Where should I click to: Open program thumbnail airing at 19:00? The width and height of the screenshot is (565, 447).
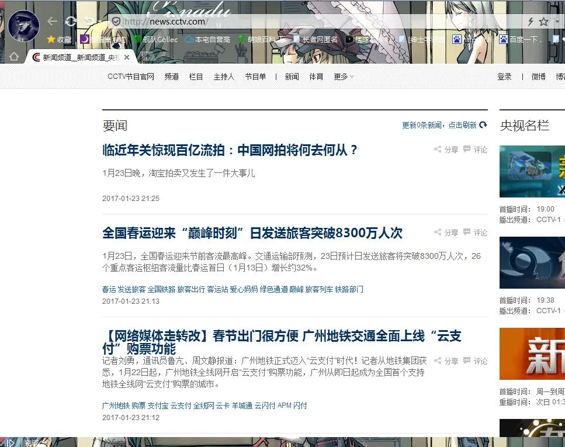532,172
